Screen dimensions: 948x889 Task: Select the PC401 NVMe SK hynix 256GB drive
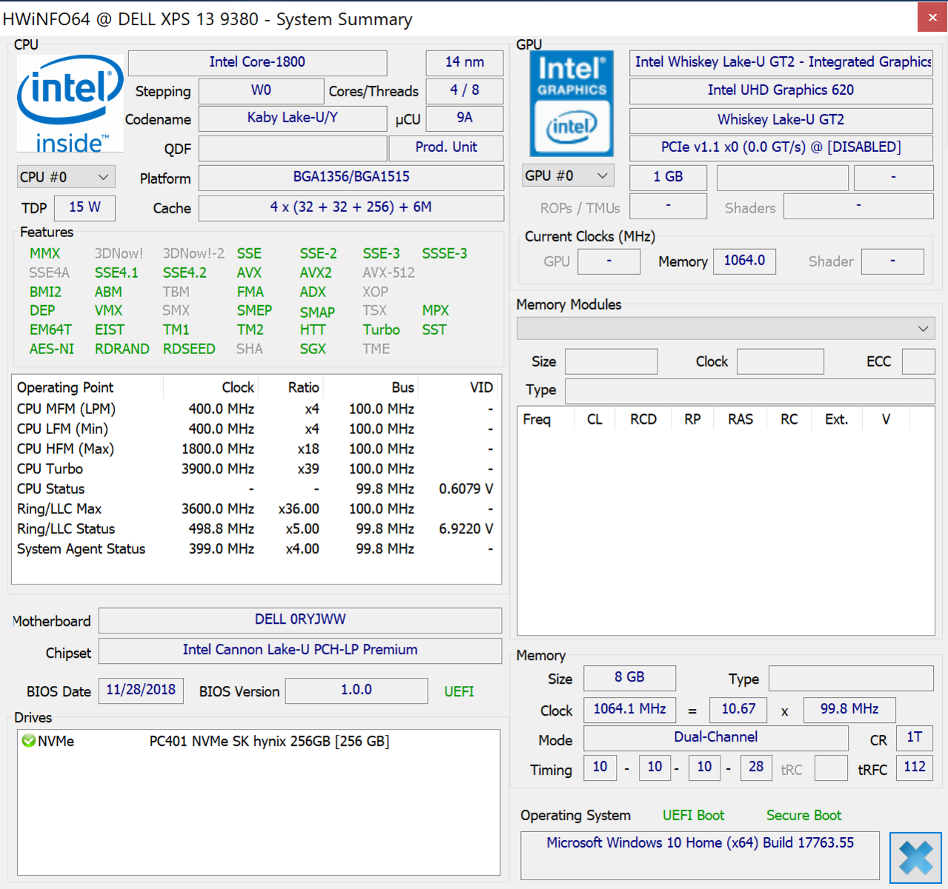click(269, 741)
